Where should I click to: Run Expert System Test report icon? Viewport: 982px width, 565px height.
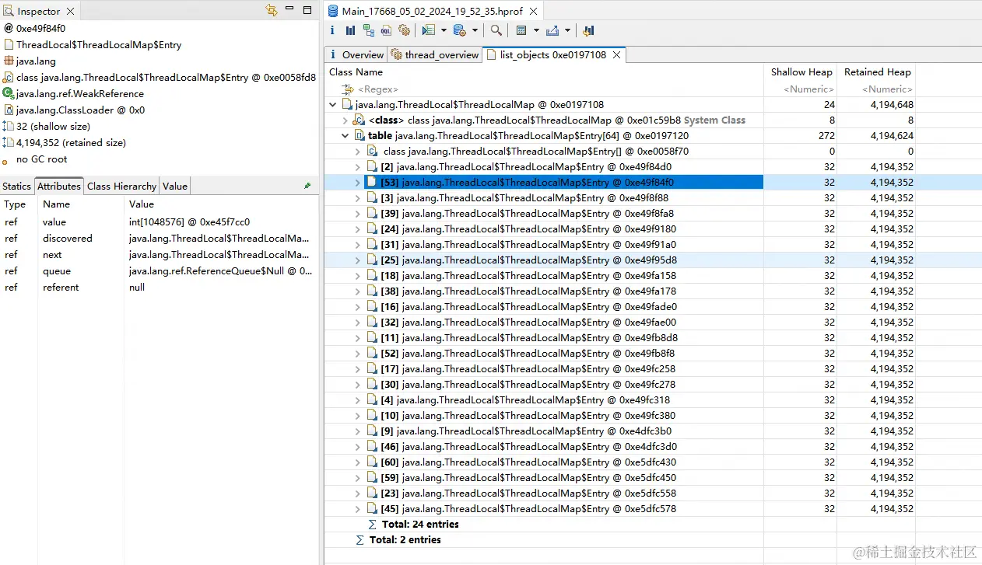(x=429, y=30)
